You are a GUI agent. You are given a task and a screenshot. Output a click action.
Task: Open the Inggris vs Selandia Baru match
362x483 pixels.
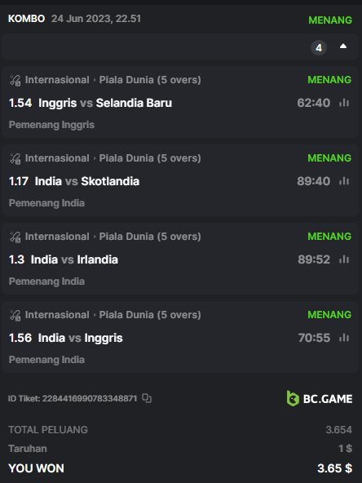click(x=105, y=103)
